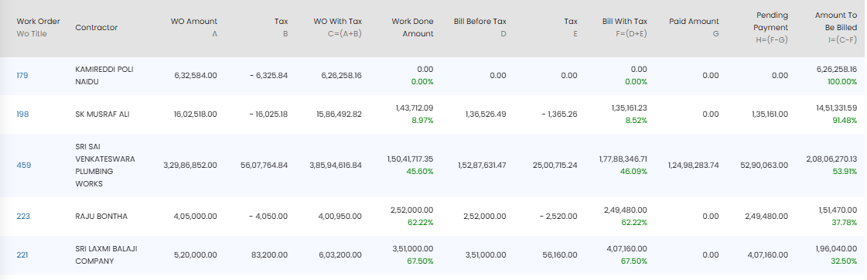The image size is (867, 280).
Task: Select contractor SRI LAXMI BALAJI COMPANY
Action: pos(106,255)
